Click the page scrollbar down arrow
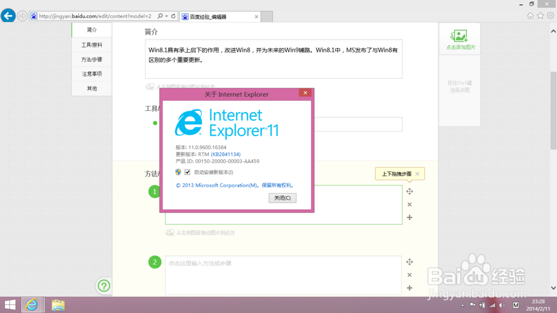 pyautogui.click(x=554, y=288)
